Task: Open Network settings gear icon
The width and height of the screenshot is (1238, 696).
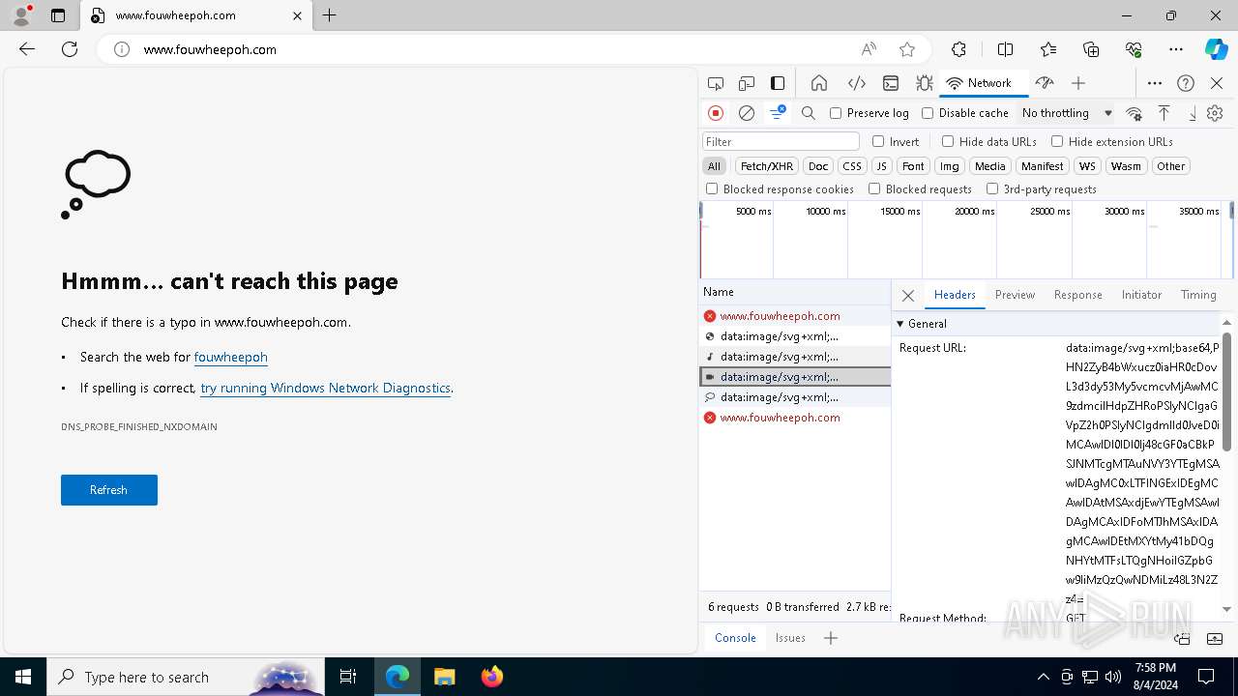Action: click(x=1215, y=113)
